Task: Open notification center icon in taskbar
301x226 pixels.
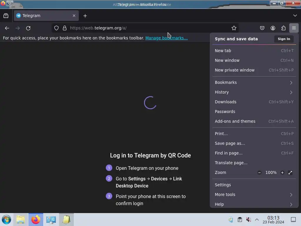Action: [293, 220]
